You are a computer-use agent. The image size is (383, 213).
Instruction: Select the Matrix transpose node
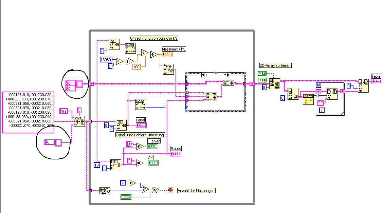pos(308,99)
